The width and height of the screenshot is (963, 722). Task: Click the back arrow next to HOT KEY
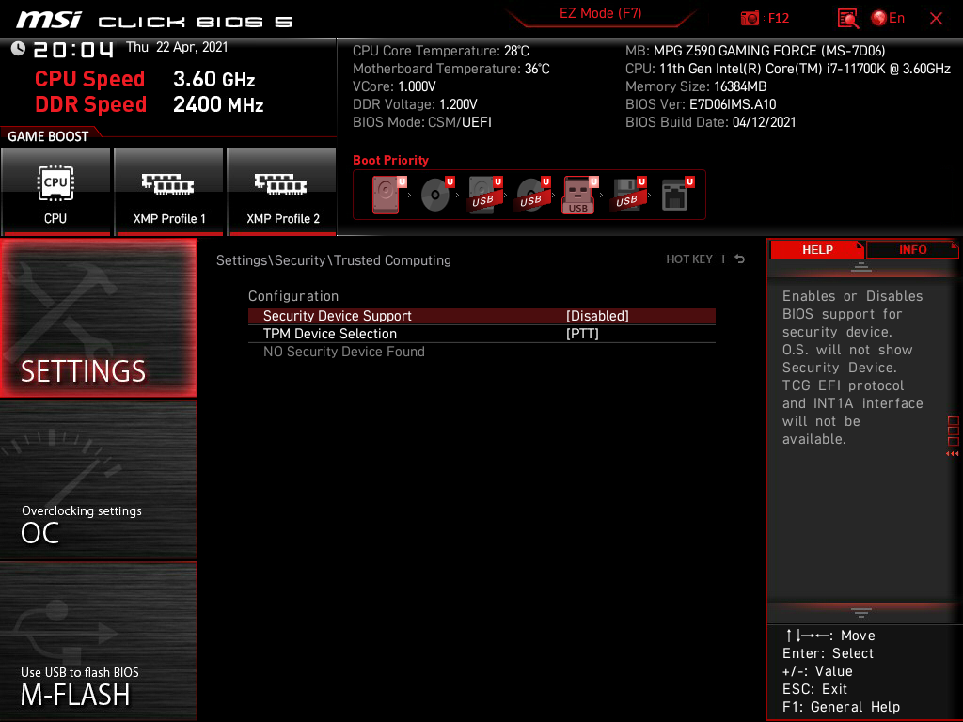[739, 259]
